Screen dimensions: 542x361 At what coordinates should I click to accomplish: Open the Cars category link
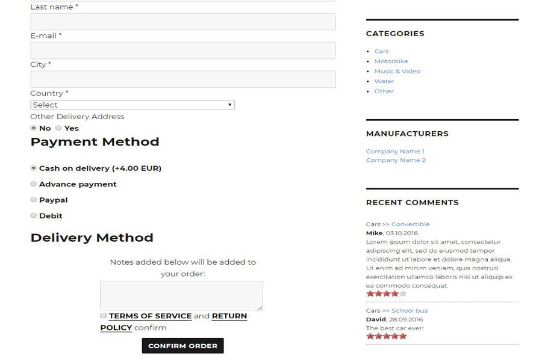tap(381, 51)
